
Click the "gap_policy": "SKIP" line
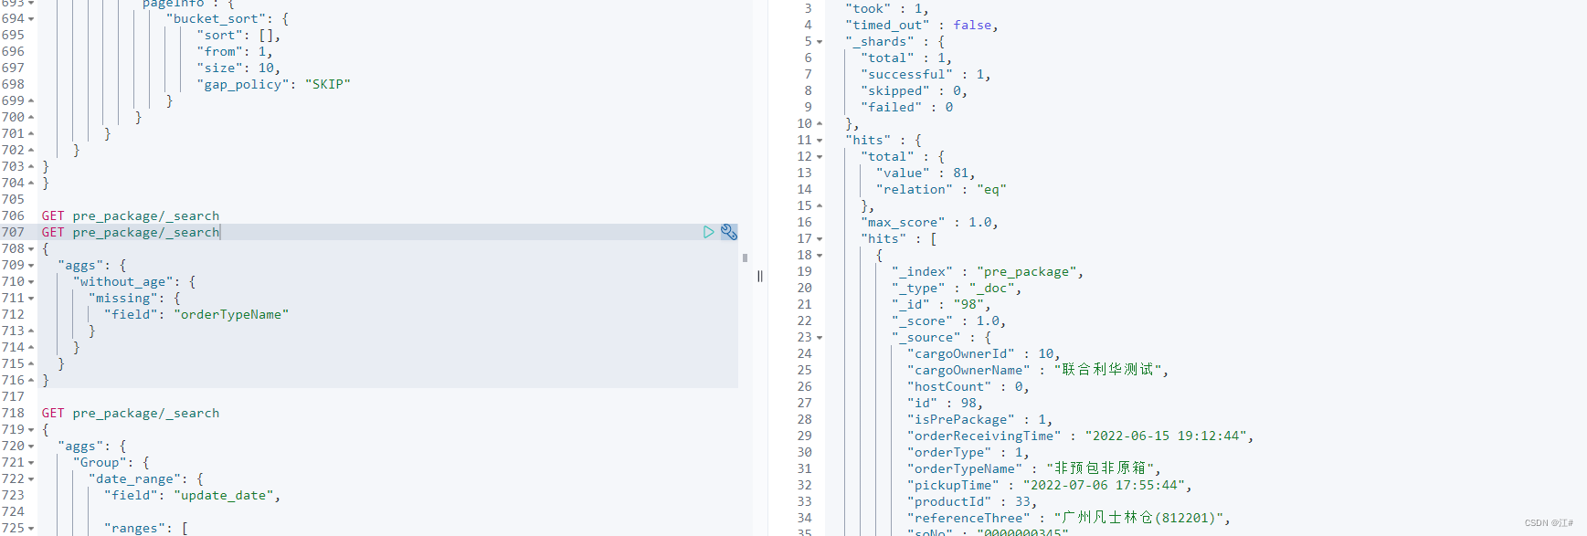[273, 84]
